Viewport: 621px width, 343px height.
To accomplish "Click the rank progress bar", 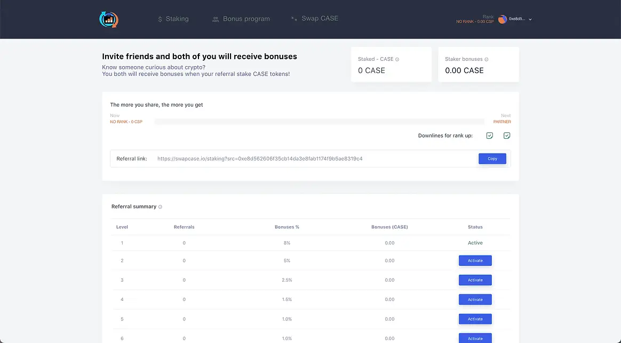I will (x=319, y=122).
